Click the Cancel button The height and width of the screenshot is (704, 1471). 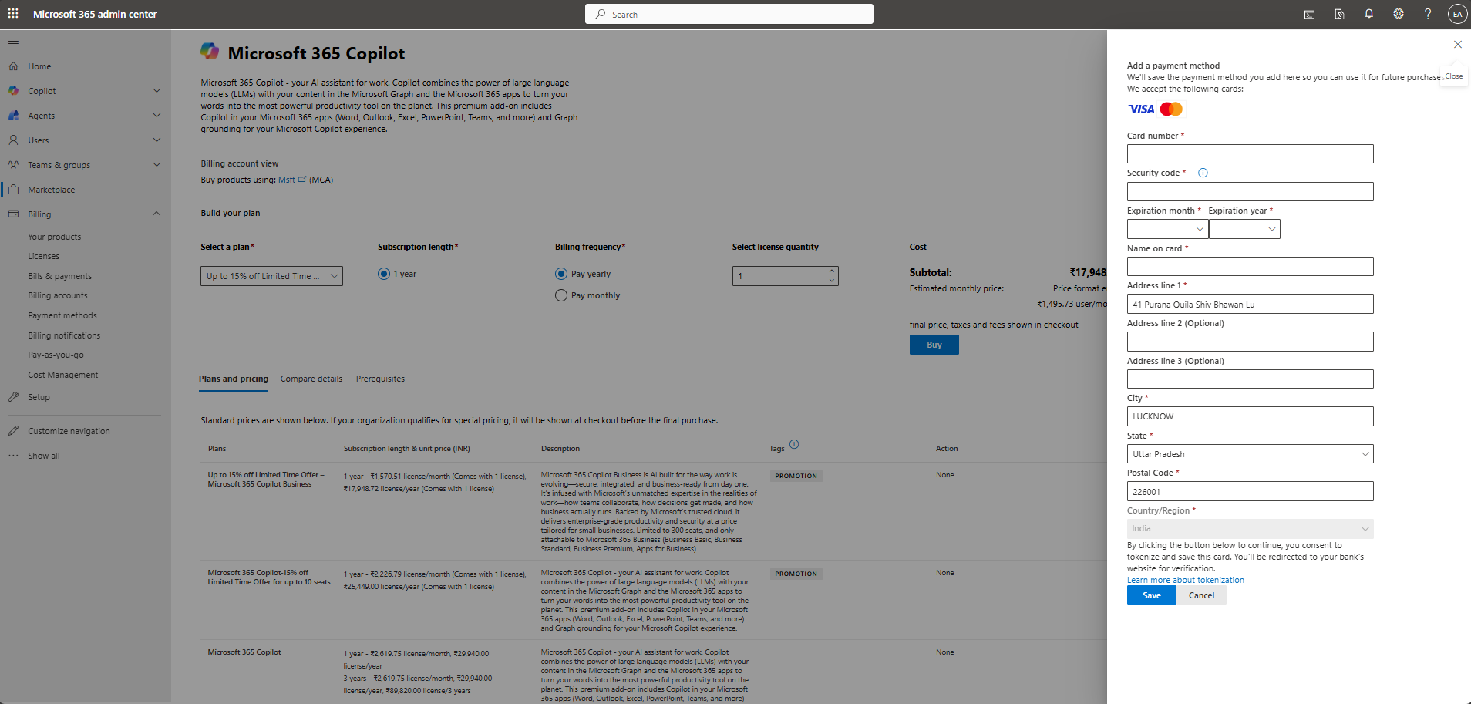click(1201, 595)
